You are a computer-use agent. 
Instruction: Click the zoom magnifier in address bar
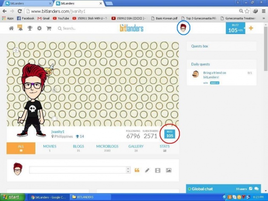pos(241,11)
